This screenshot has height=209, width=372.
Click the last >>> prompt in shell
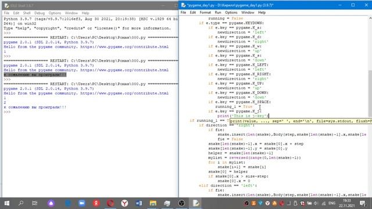pos(7,112)
